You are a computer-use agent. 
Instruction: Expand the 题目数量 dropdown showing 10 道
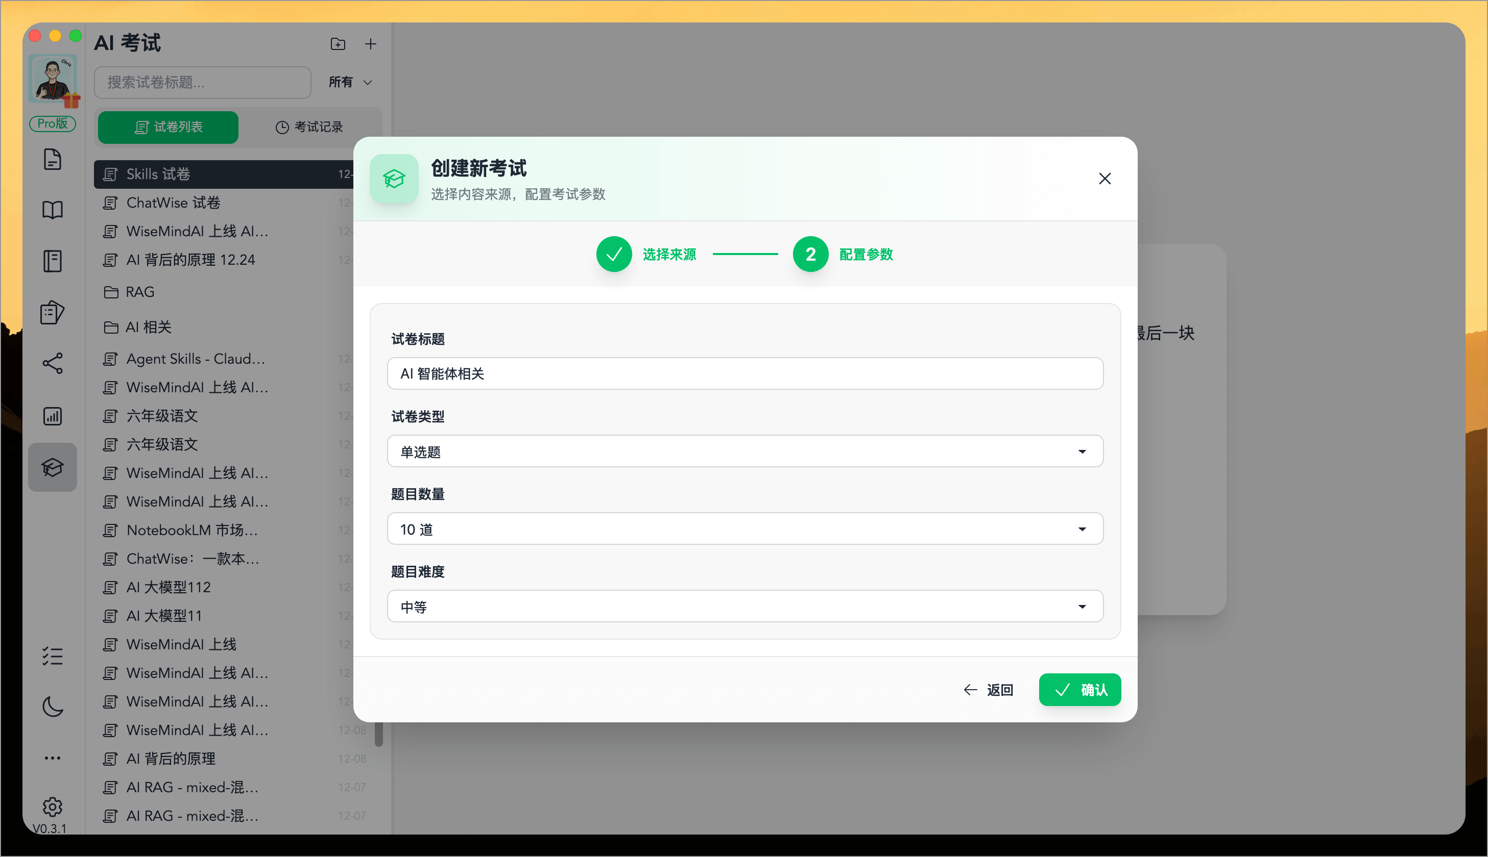[x=745, y=528]
